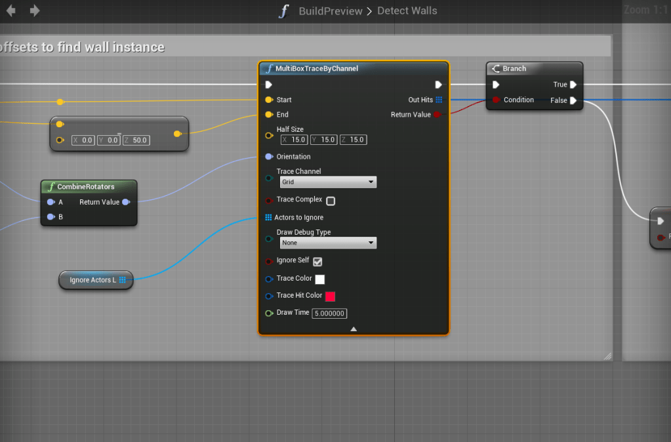
Task: Open the Trace Channel Grid dropdown
Action: (327, 182)
